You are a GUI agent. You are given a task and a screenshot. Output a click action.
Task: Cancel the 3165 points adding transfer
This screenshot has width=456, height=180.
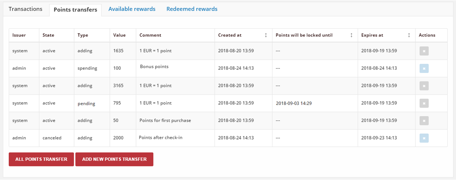[x=424, y=86]
